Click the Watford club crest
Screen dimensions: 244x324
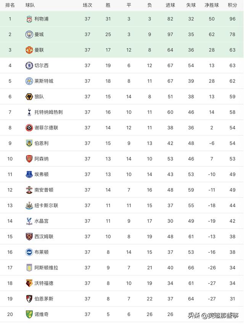[29, 283]
